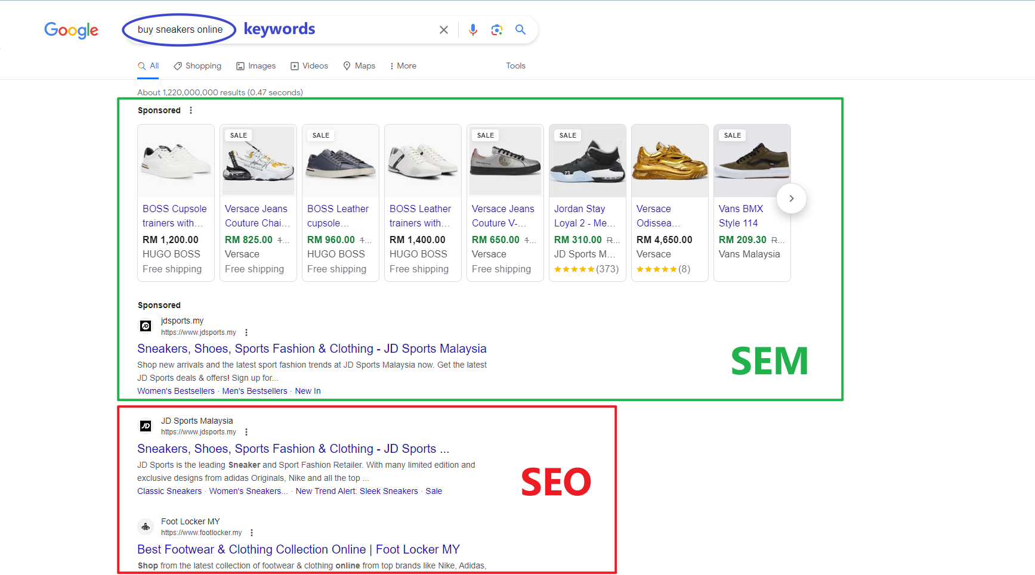Screen dimensions: 1035x575
Task: Open the Vans BMX Style 114 shoe image
Action: (x=752, y=161)
